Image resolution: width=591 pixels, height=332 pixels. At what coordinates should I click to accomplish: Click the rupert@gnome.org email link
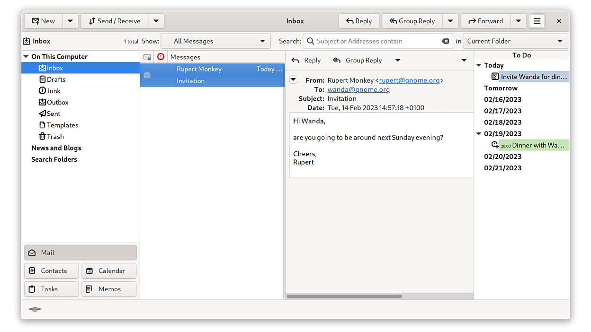pyautogui.click(x=409, y=80)
